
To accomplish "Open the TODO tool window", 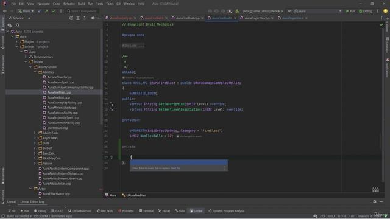I will pyautogui.click(x=57, y=211).
